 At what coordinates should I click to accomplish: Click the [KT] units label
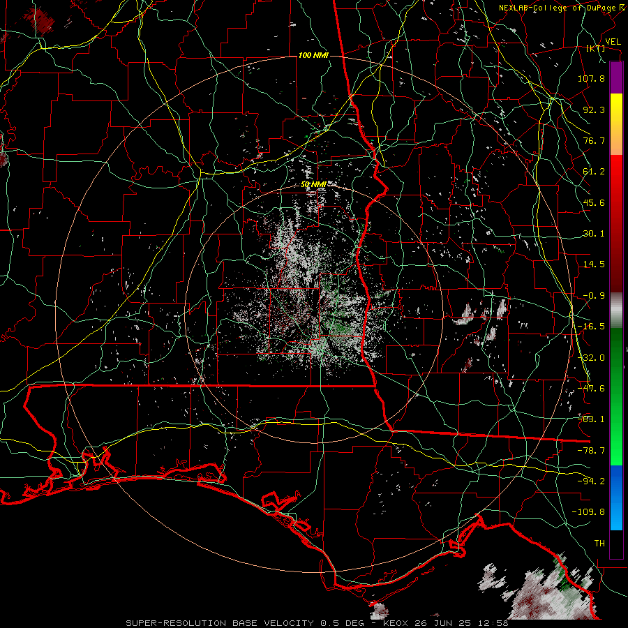point(595,49)
